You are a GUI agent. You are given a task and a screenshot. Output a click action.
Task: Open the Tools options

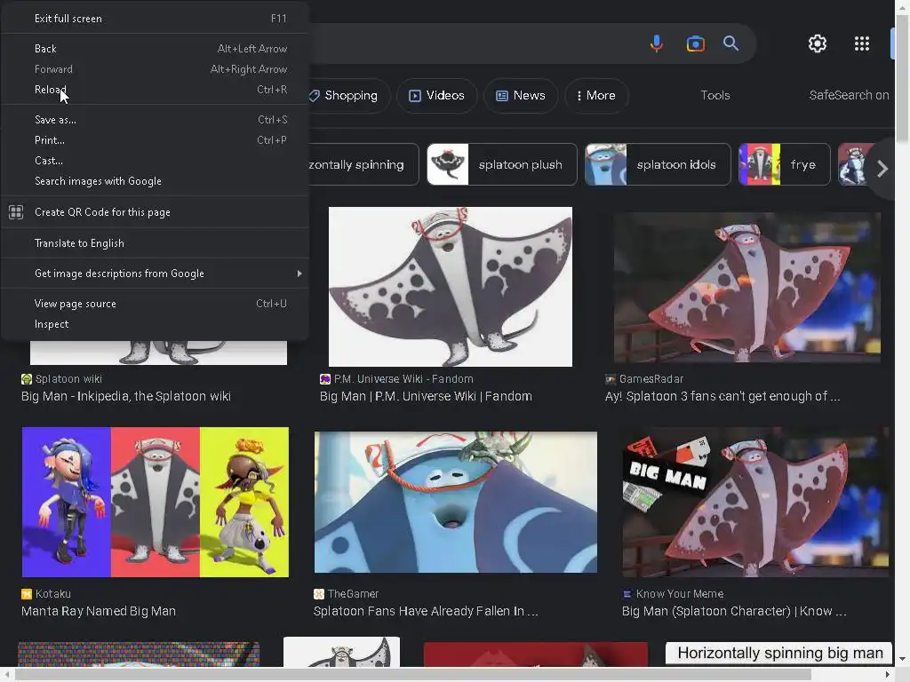(x=715, y=95)
